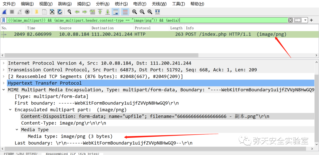Add a filter button with plus icon

311,20
